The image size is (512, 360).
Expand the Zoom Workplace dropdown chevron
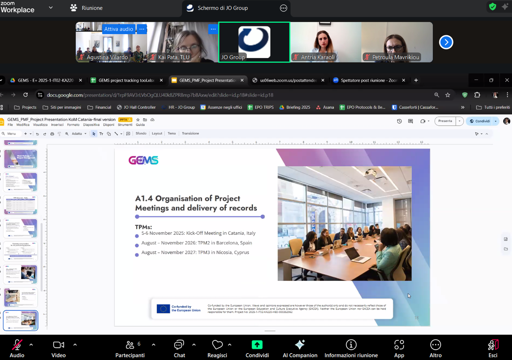tap(51, 8)
